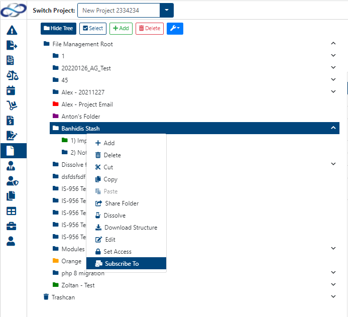The image size is (348, 317).
Task: Click the green Zoltan - Test folder icon
Action: pos(55,284)
